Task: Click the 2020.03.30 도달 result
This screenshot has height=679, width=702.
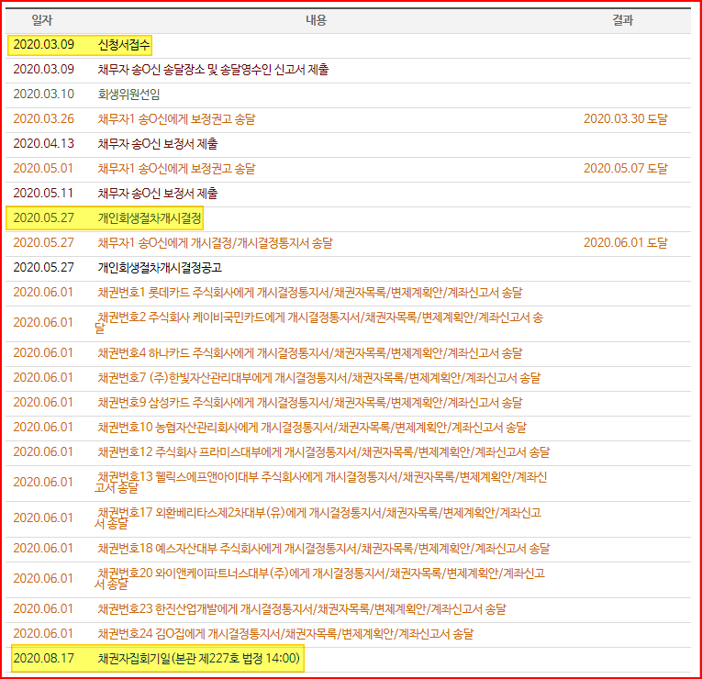Action: point(626,119)
